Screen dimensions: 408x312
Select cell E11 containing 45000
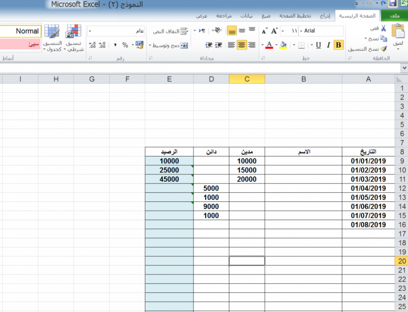[169, 179]
